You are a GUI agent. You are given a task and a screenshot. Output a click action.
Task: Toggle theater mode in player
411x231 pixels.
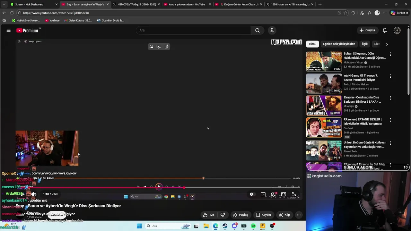(x=284, y=194)
